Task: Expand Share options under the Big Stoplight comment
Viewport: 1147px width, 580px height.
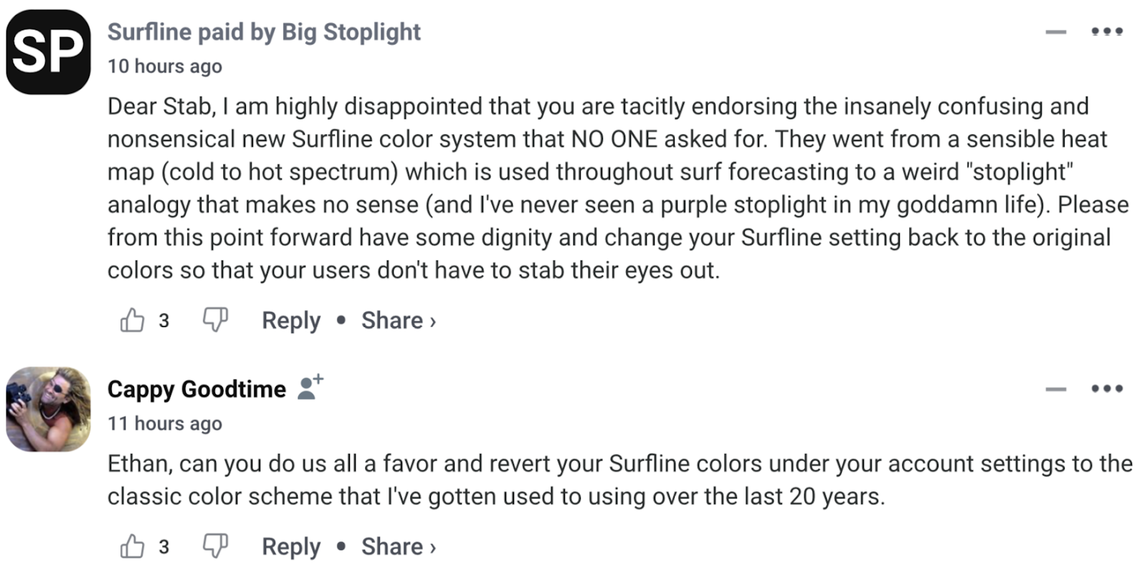Action: (x=398, y=320)
